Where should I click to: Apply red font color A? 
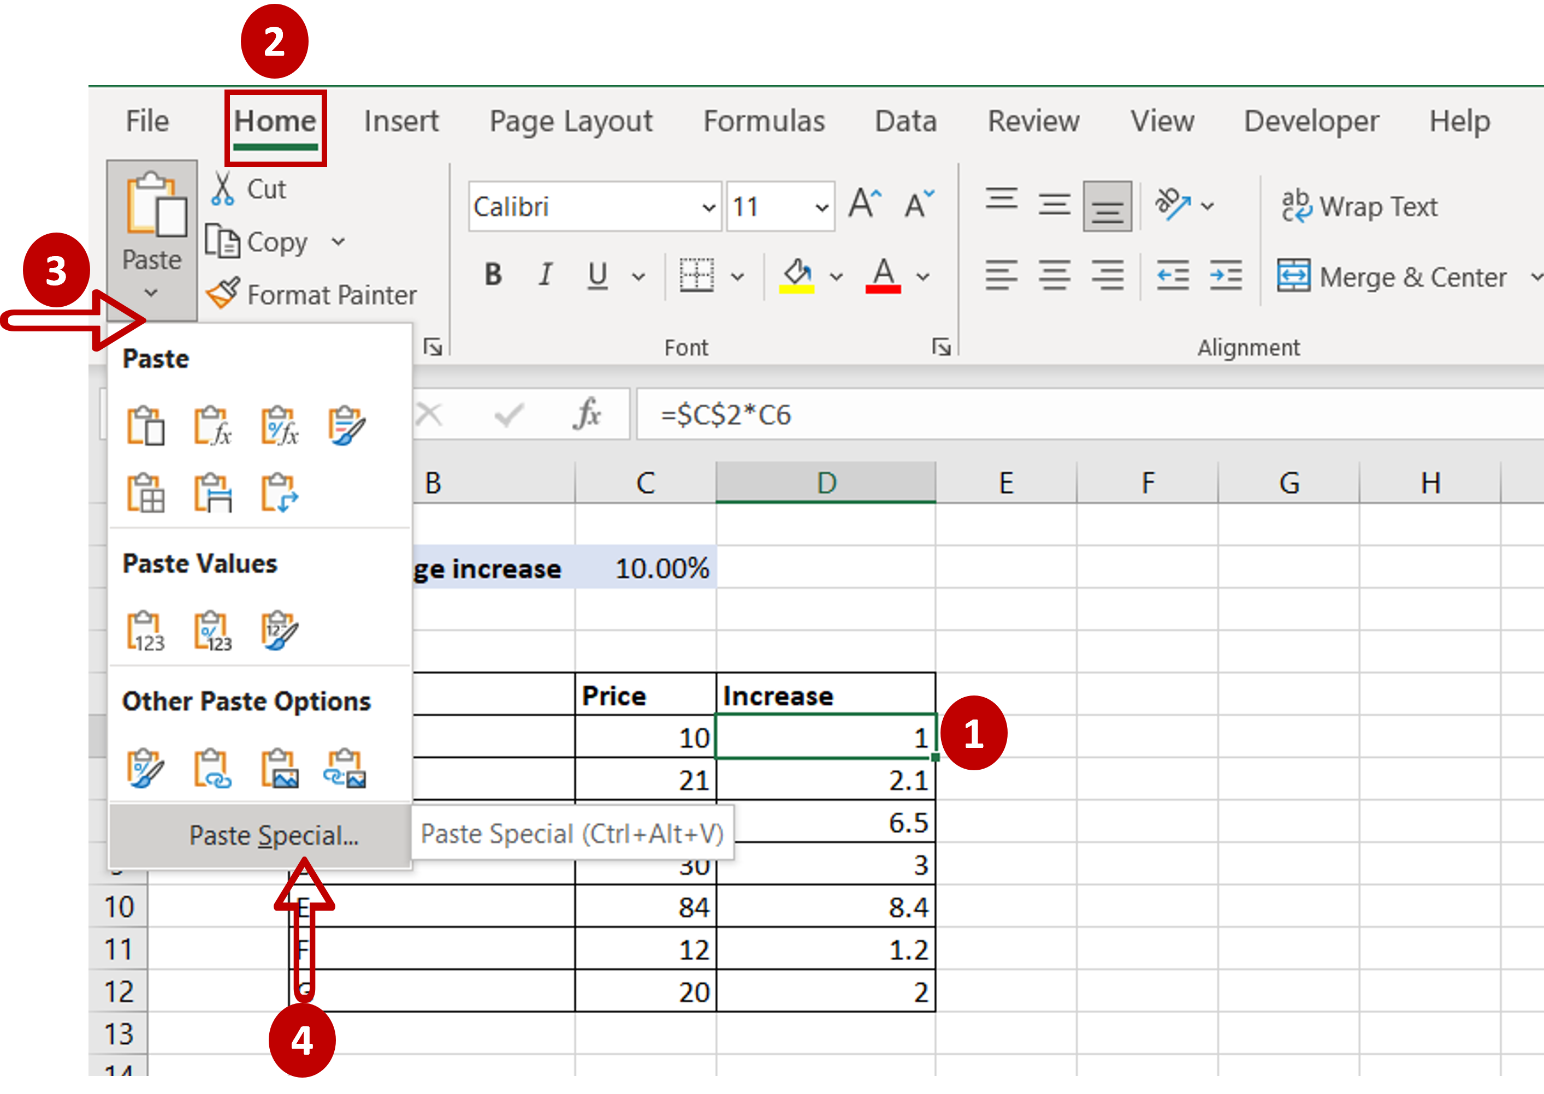click(883, 276)
